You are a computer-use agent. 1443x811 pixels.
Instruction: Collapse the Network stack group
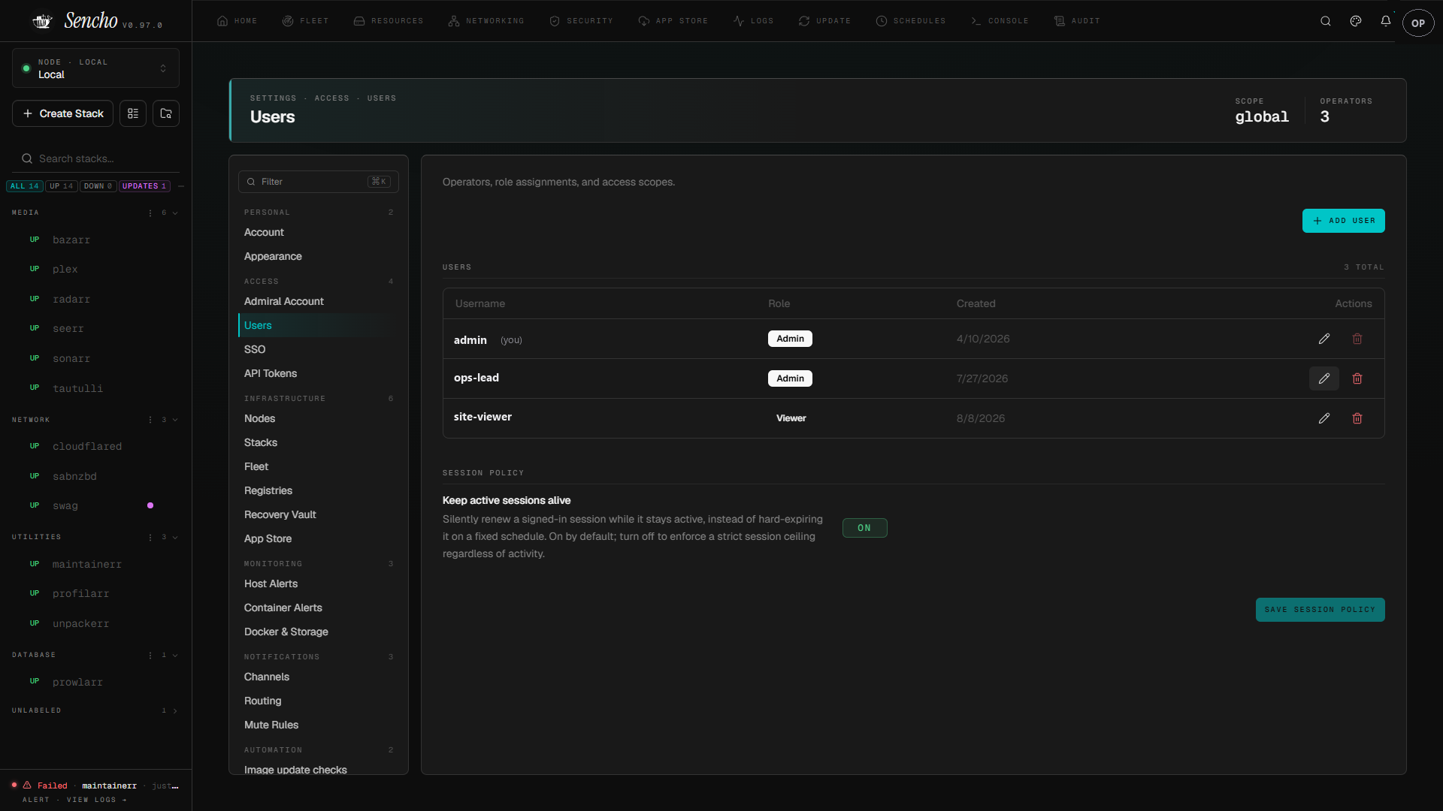pyautogui.click(x=175, y=420)
